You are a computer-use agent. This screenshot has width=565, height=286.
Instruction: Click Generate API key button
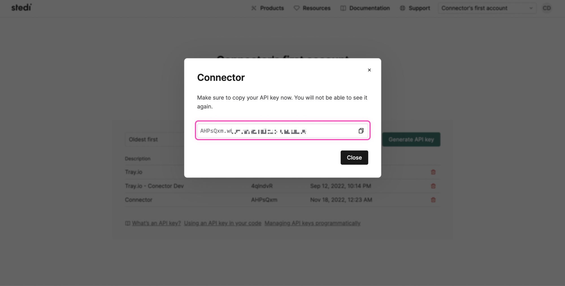coord(411,139)
